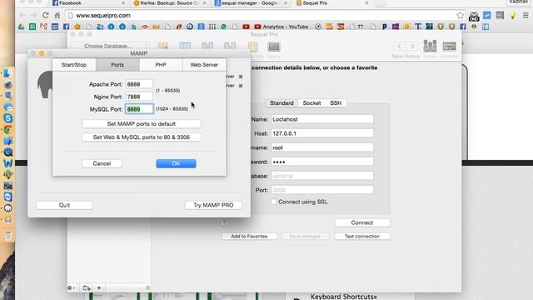Click the help question mark in Sequel Pro

224,222
